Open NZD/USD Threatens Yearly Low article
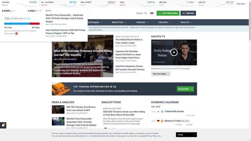251x141 pixels. tap(124, 113)
